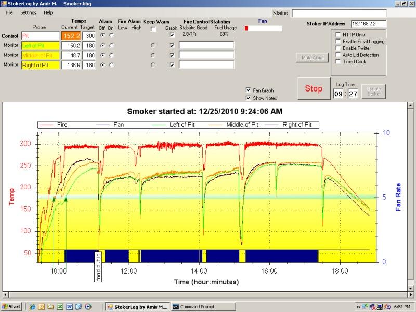The width and height of the screenshot is (416, 312).
Task: Launch Word from the taskbar
Action: click(69, 307)
